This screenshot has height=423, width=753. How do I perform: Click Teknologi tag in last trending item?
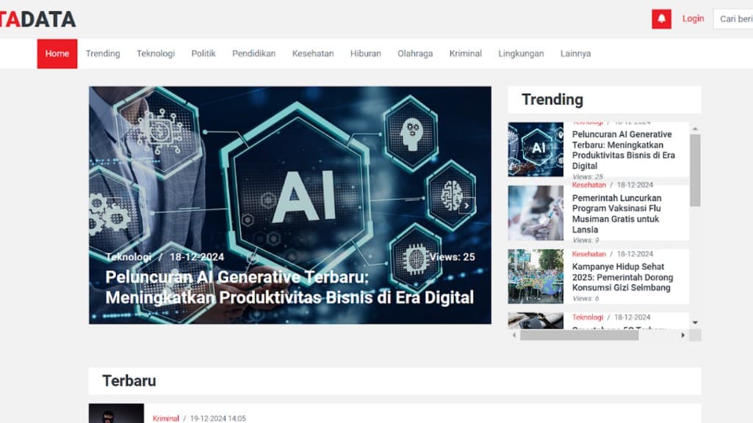coord(587,317)
